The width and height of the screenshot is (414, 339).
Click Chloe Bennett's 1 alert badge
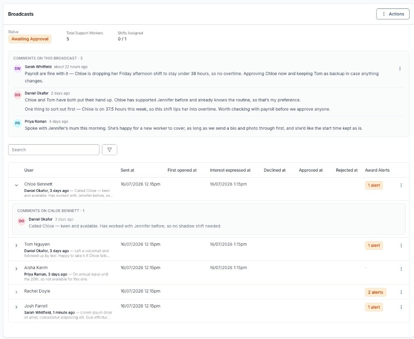(374, 185)
